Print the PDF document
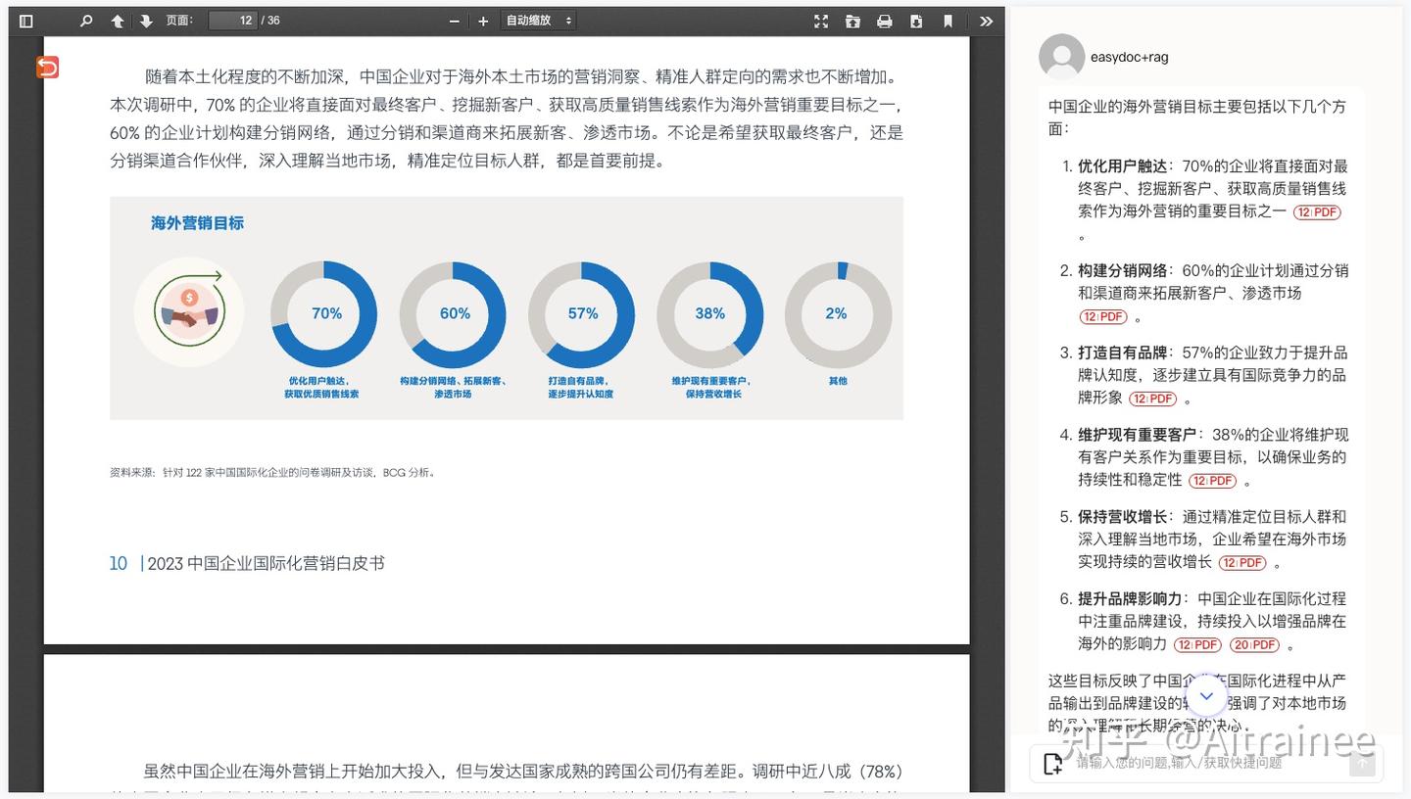 pos(884,20)
